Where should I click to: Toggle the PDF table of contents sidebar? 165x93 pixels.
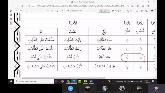point(11,11)
